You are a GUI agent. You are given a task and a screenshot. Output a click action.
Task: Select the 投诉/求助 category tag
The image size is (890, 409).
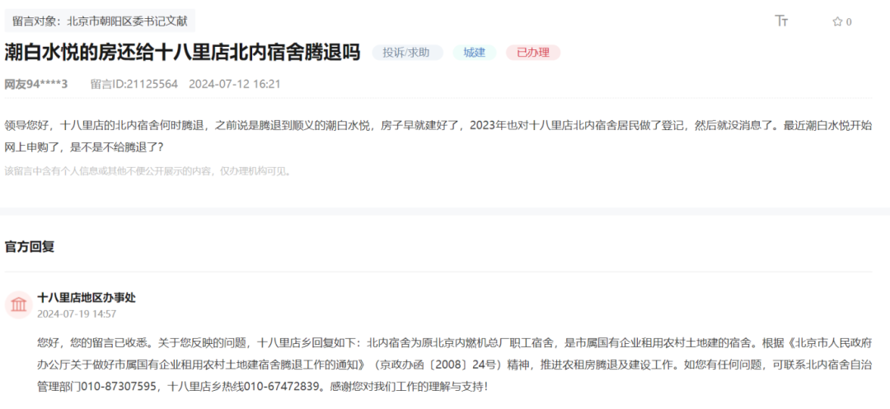(407, 53)
